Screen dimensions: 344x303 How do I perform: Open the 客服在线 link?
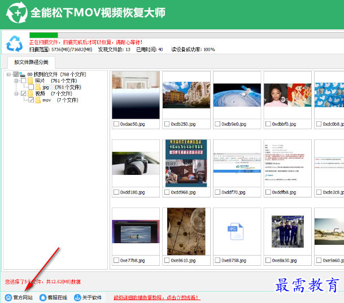pyautogui.click(x=58, y=297)
